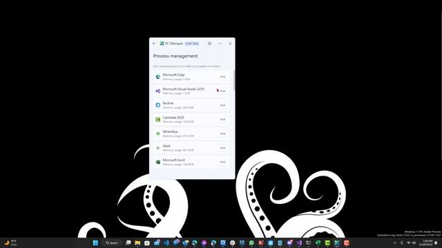This screenshot has width=442, height=248.
Task: Open Camtasia green icon in the taskbar
Action: tap(327, 243)
